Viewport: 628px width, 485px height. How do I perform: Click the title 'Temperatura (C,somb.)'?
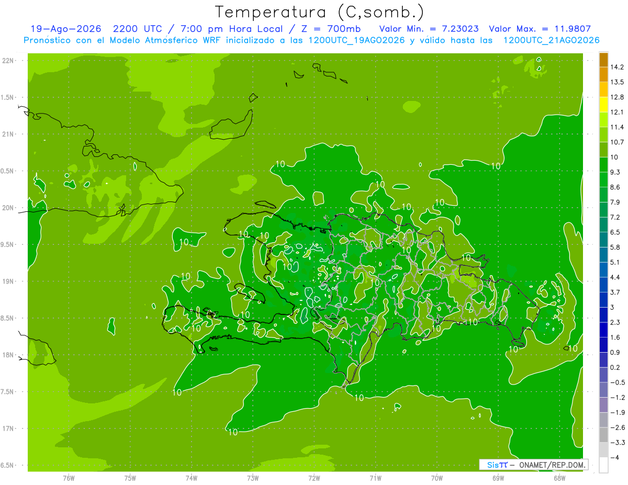320,12
